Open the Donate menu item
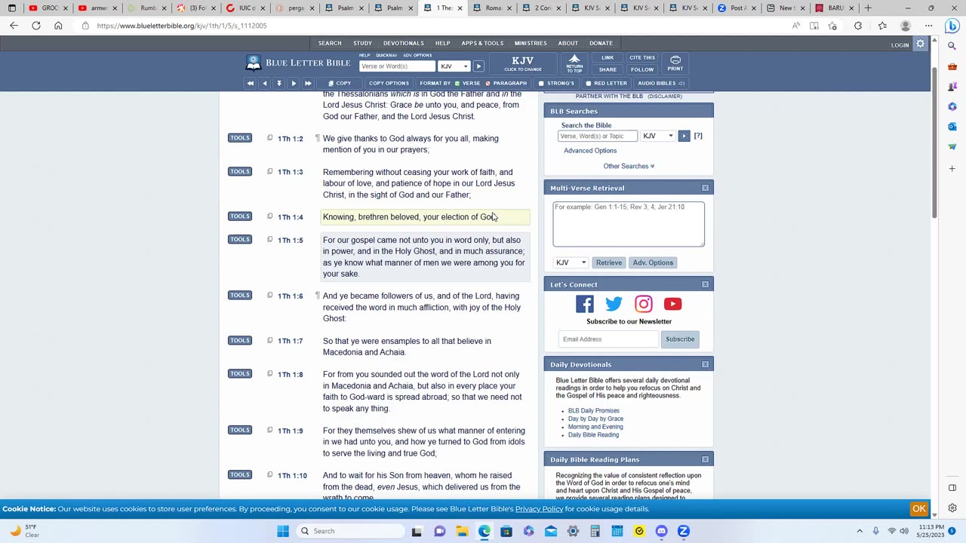 coord(601,43)
